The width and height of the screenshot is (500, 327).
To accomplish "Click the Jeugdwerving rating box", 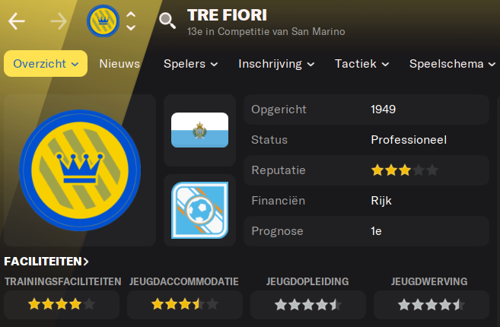I will 432,305.
